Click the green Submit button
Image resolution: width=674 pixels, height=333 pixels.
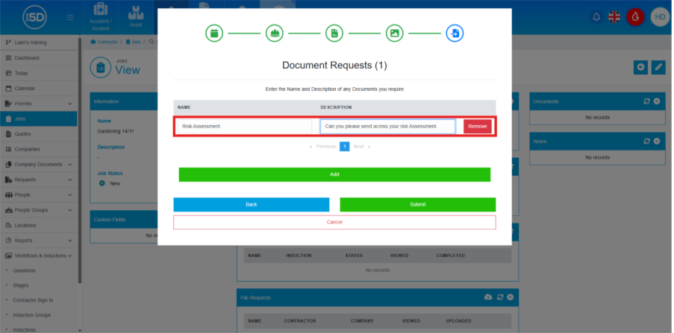click(417, 204)
